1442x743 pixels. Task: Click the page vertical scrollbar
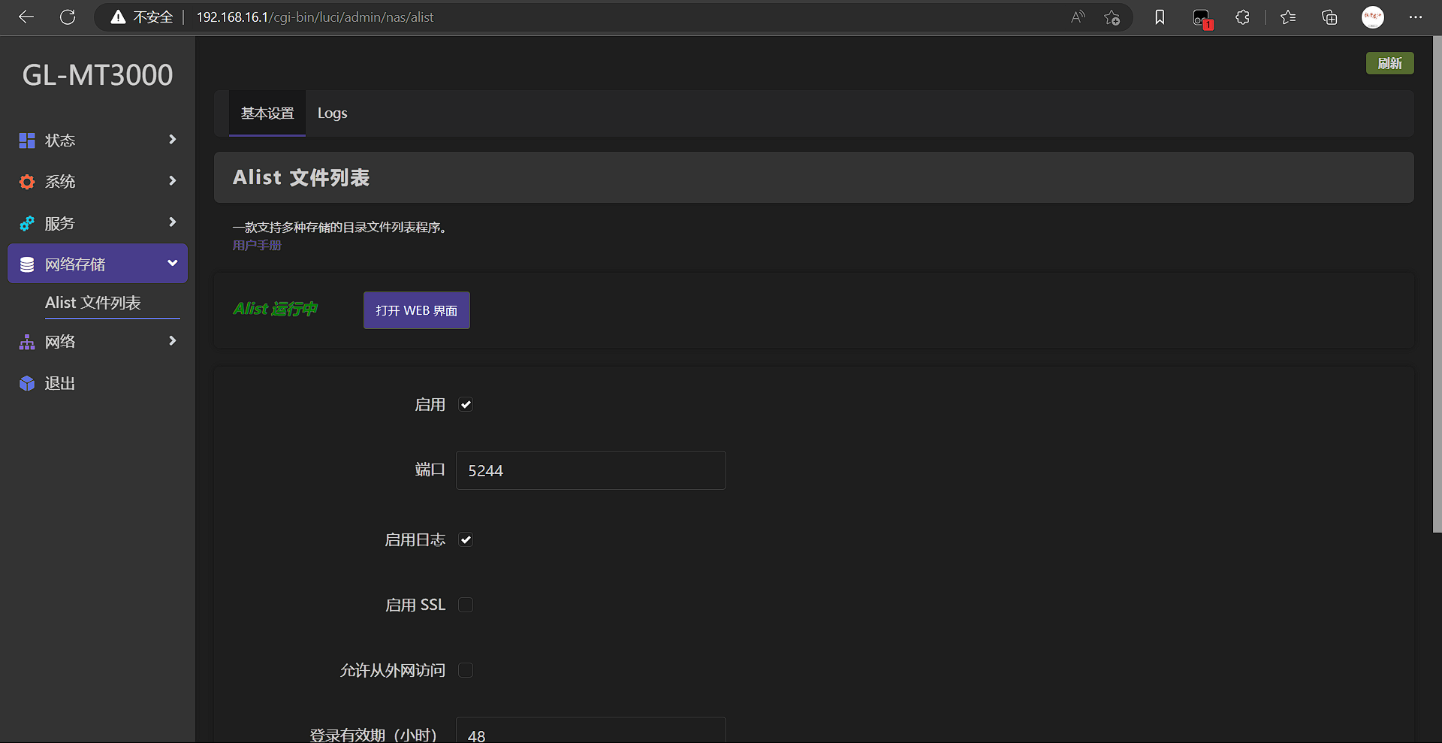pos(1436,301)
